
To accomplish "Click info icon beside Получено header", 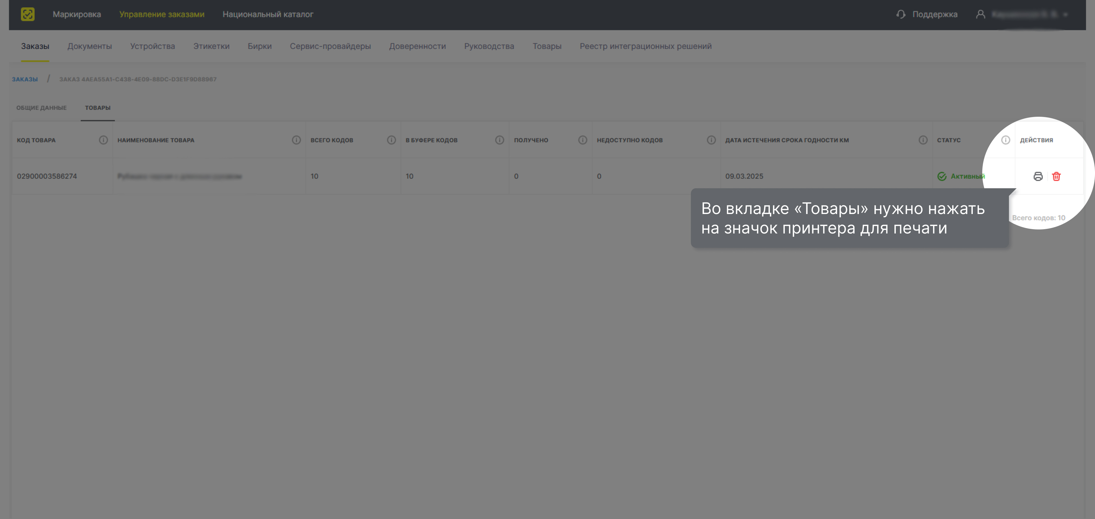I will click(582, 140).
